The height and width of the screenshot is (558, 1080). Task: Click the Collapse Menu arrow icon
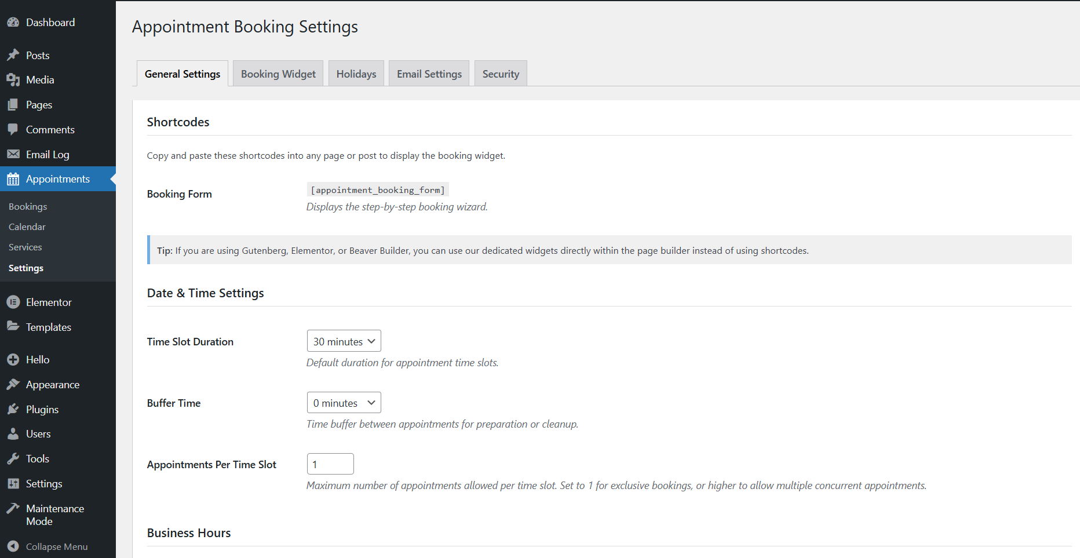pos(13,546)
